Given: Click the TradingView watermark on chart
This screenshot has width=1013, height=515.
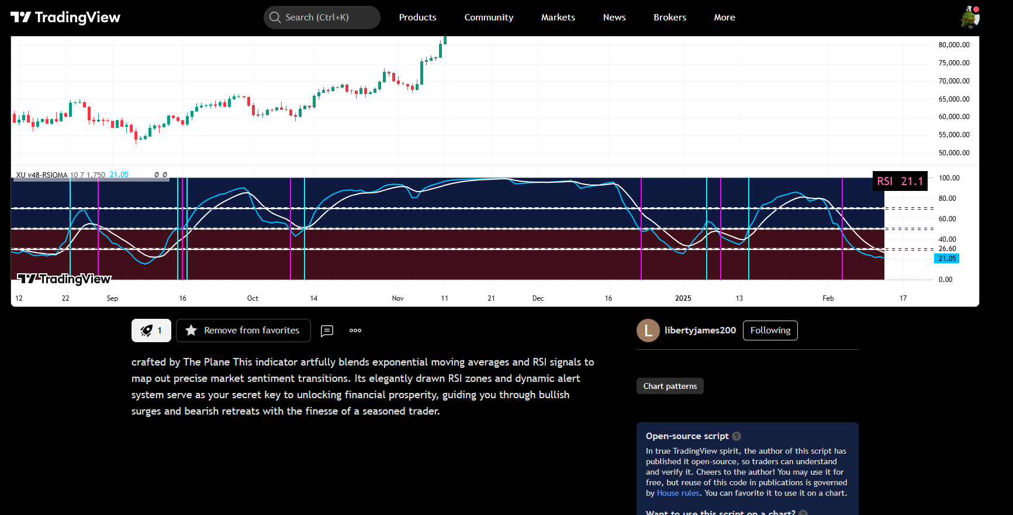Looking at the screenshot, I should [x=64, y=279].
